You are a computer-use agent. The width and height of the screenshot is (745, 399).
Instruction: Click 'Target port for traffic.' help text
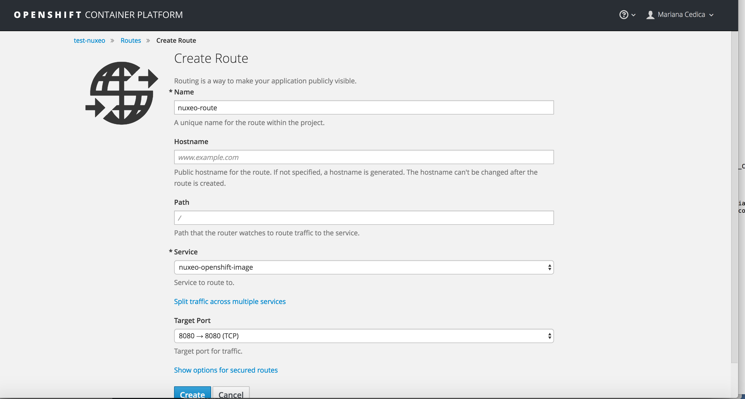point(208,351)
